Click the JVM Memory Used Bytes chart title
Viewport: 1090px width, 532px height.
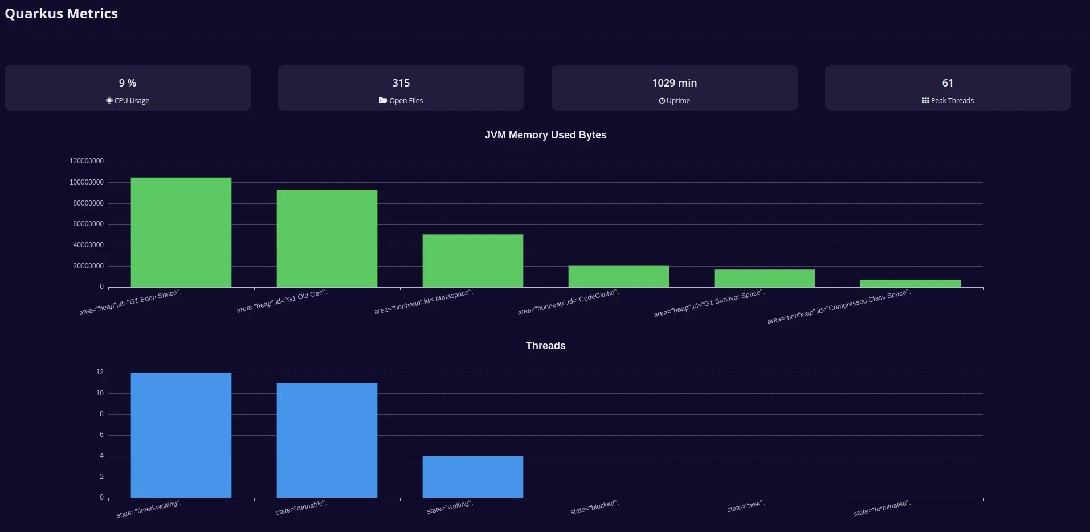coord(545,135)
